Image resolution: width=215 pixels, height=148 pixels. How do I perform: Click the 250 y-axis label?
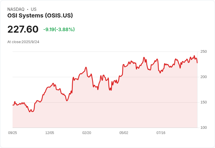point(204,52)
